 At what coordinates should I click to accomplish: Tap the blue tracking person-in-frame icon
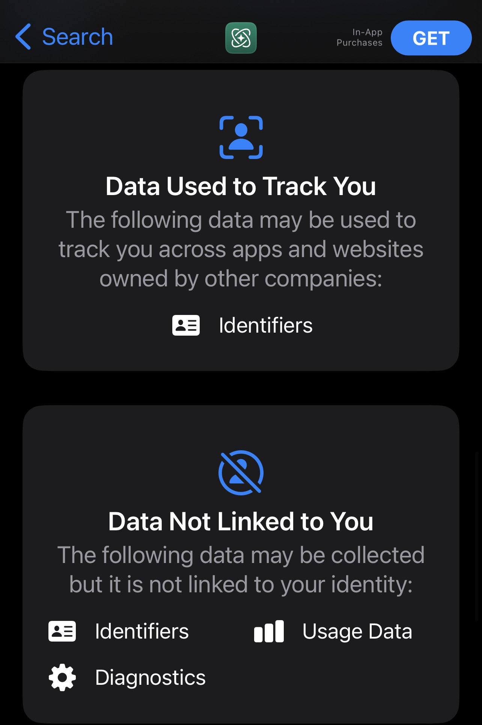tap(241, 138)
